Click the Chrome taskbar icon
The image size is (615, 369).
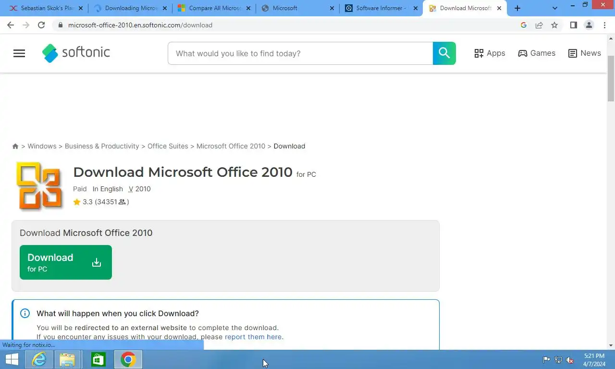[x=128, y=359]
